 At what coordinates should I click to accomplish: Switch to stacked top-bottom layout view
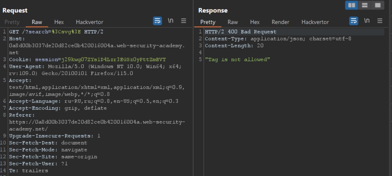coord(365,5)
